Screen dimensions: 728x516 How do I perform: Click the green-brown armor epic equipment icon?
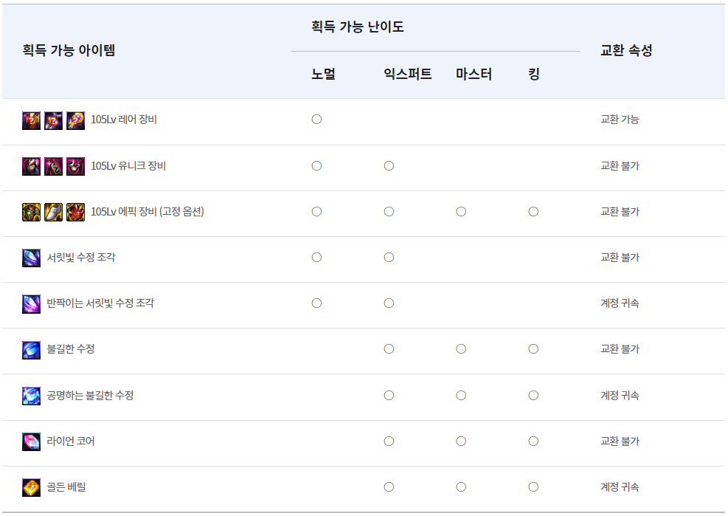(31, 212)
